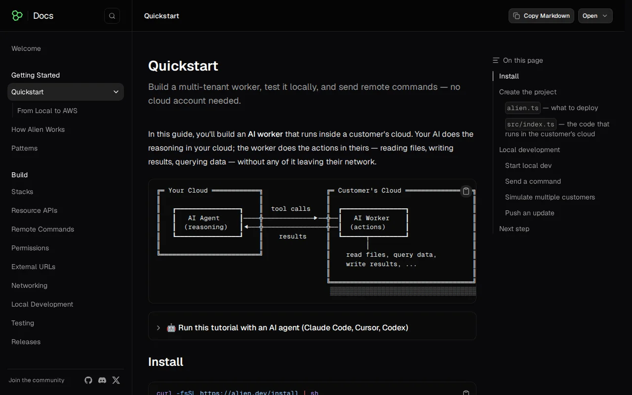Click Copy Markdown button

[541, 16]
